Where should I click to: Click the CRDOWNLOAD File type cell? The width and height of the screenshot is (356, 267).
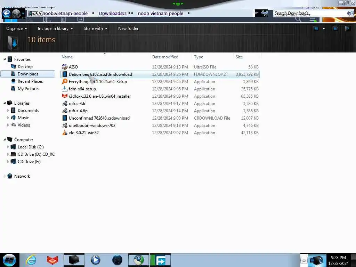pos(212,118)
